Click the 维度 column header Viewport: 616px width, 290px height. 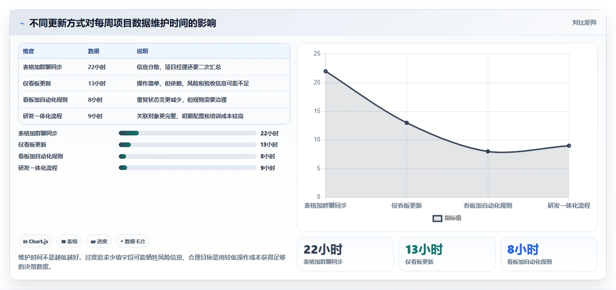(29, 51)
